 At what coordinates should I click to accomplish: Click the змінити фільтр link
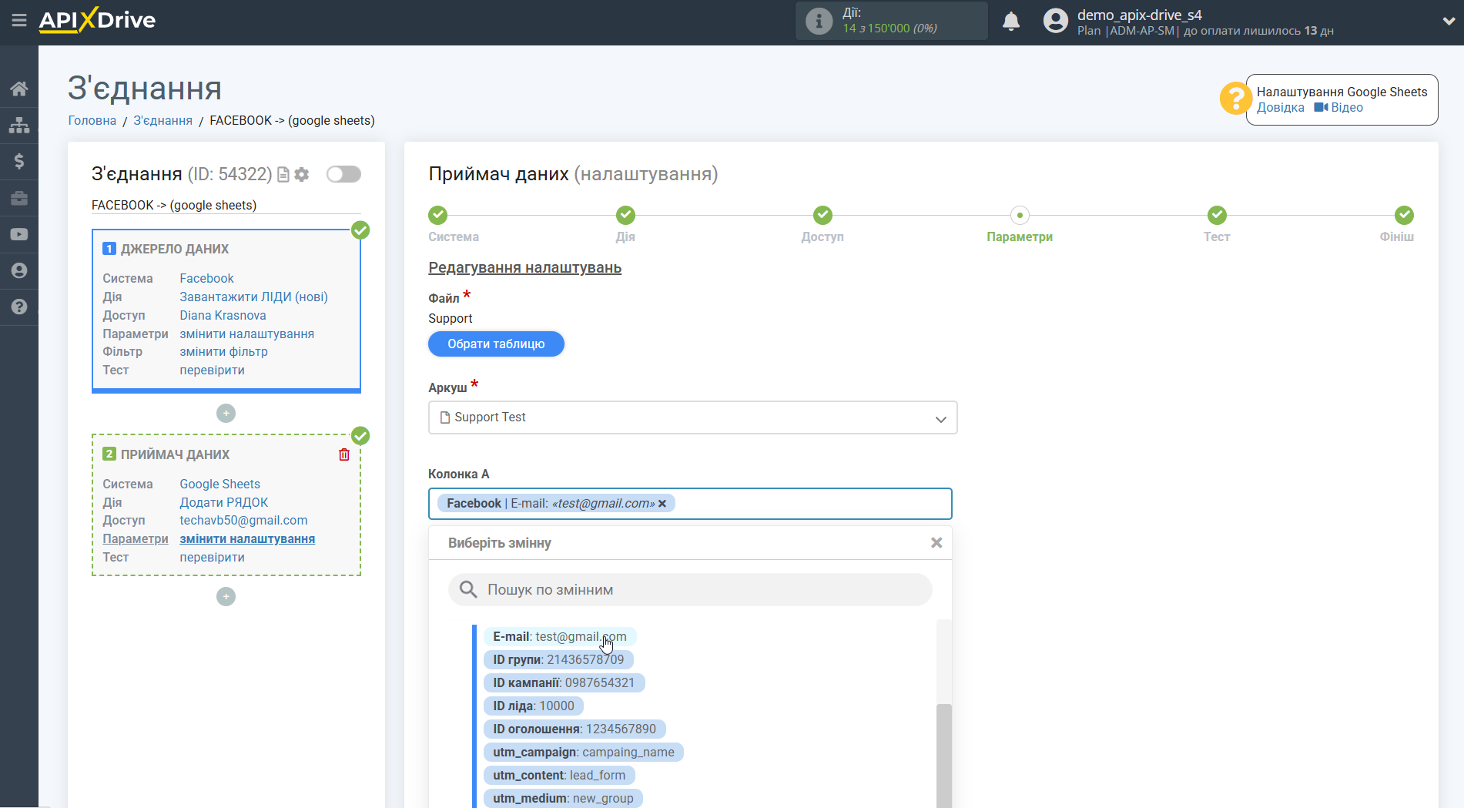click(x=223, y=352)
